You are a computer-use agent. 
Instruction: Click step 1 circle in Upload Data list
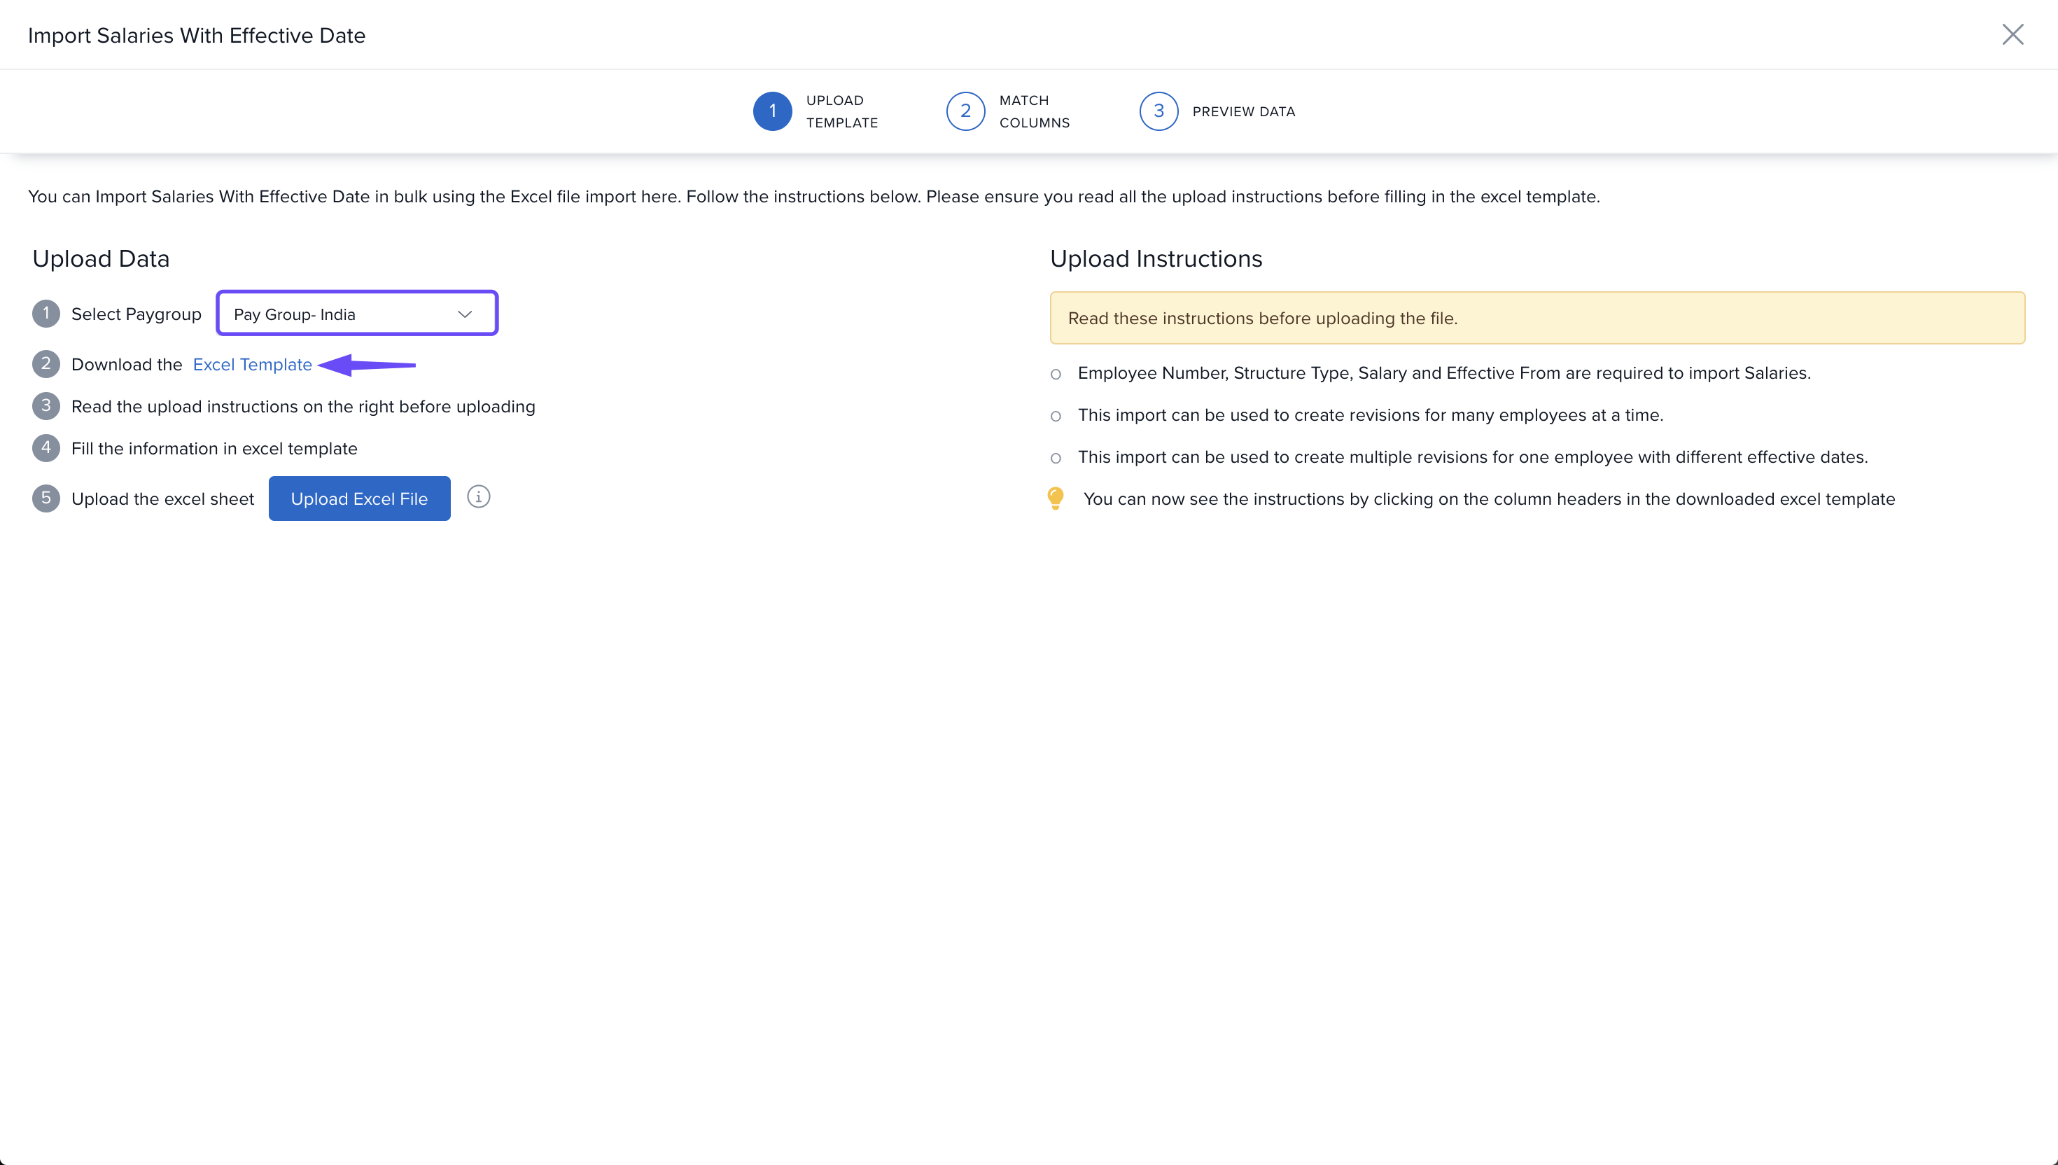(46, 314)
